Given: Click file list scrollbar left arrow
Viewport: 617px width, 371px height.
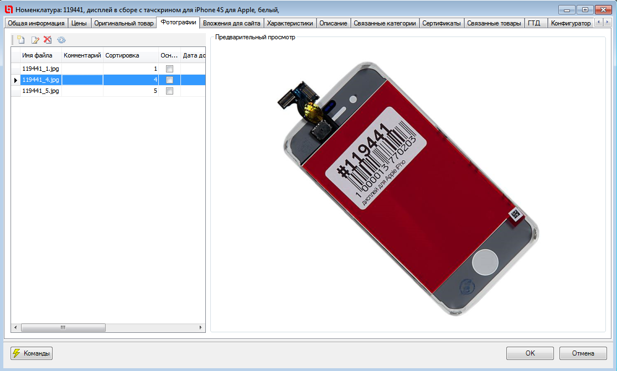Looking at the screenshot, I should [15, 327].
